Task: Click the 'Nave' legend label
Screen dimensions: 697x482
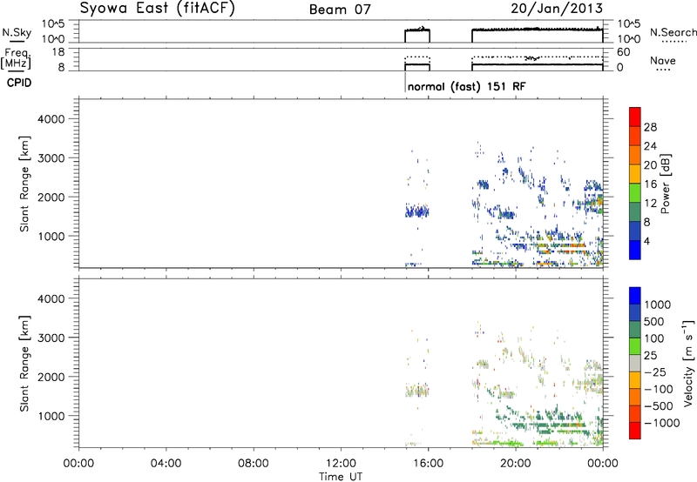Action: pos(662,60)
